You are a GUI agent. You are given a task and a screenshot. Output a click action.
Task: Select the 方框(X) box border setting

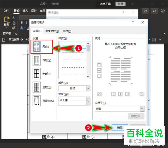pyautogui.click(x=37, y=60)
